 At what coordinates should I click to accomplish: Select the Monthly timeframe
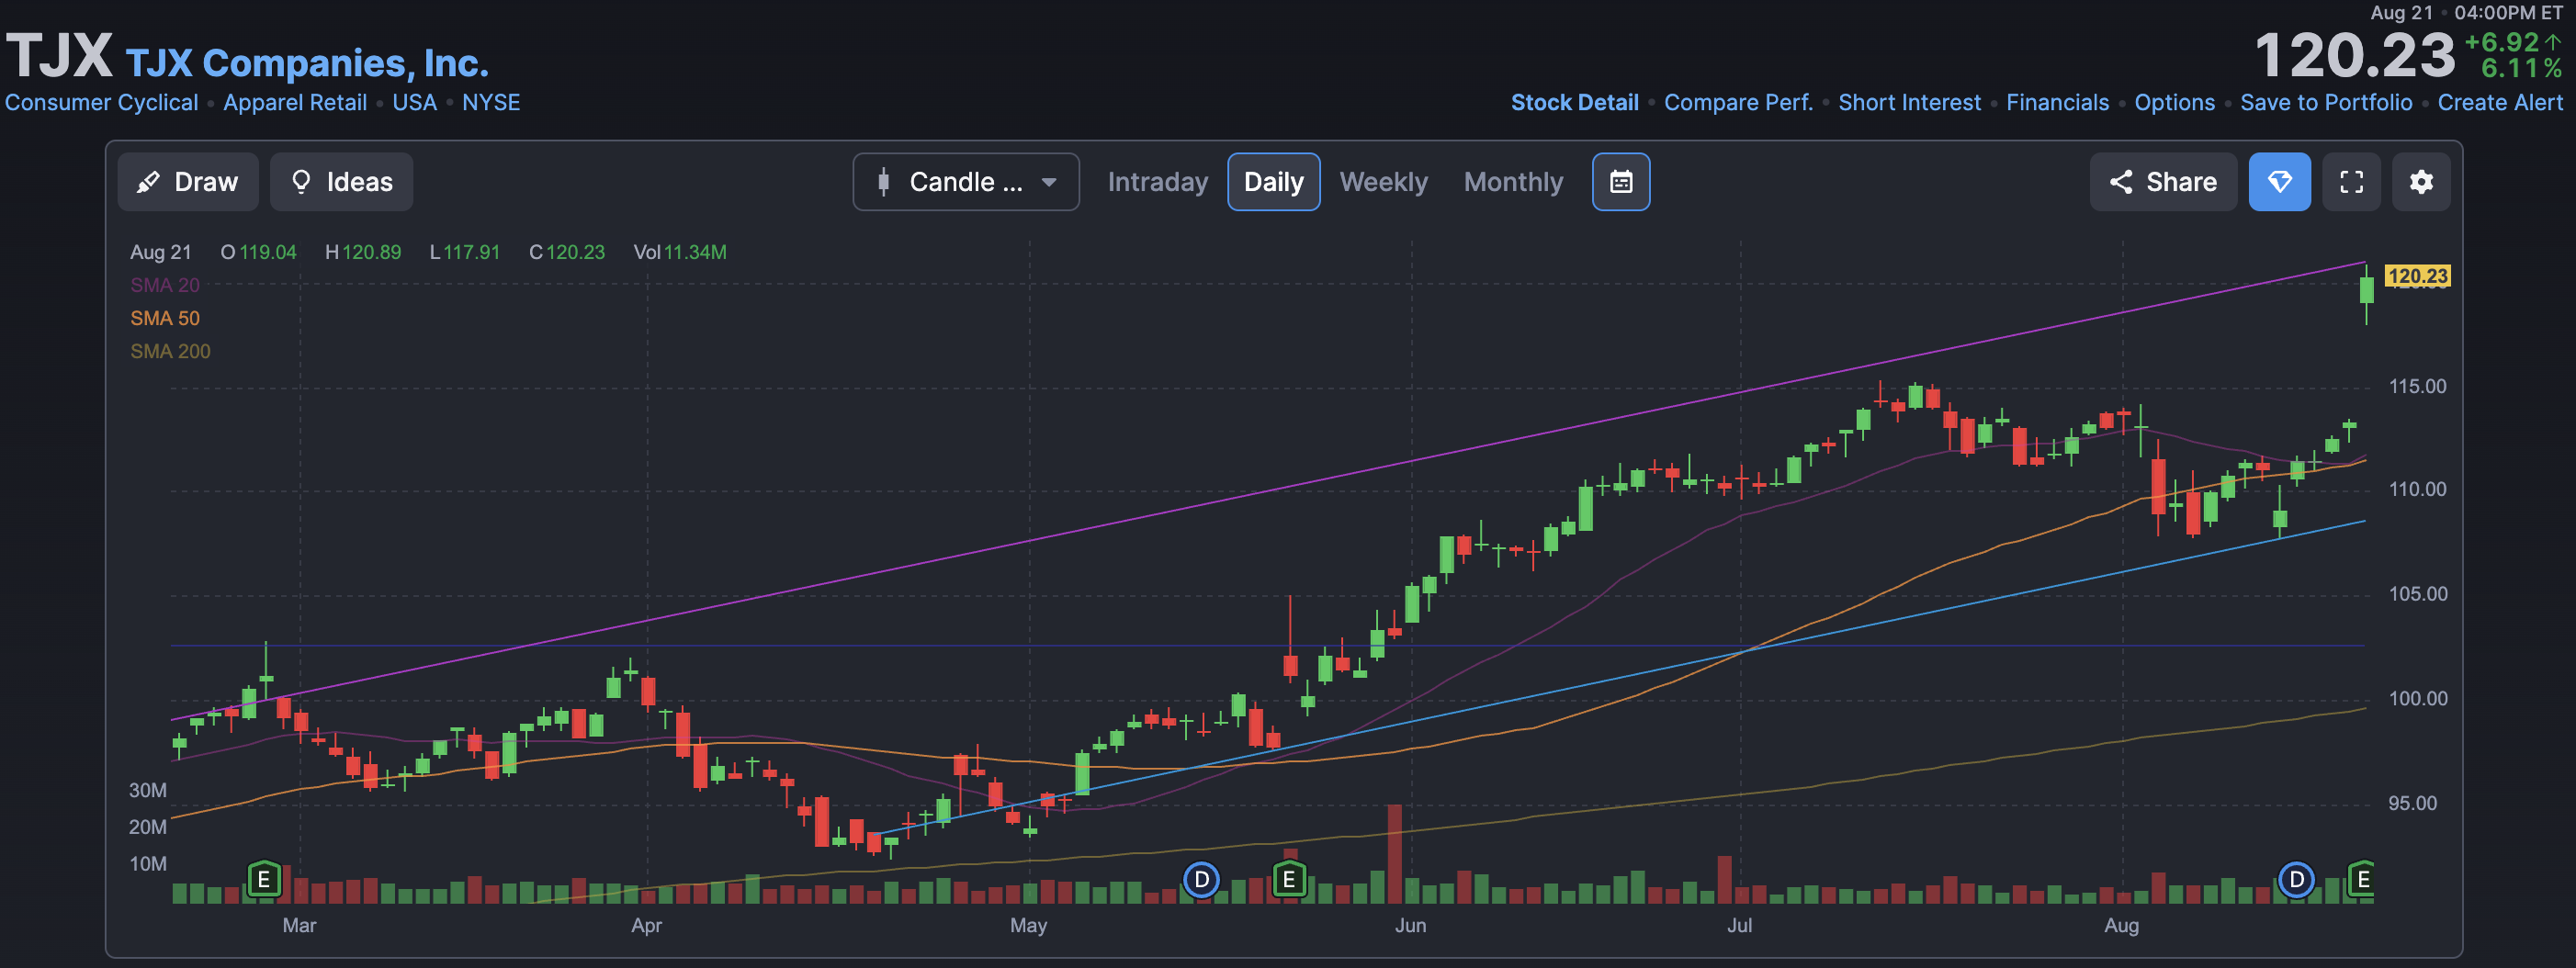[x=1512, y=182]
